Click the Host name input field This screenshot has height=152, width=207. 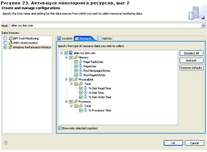[x=106, y=25]
